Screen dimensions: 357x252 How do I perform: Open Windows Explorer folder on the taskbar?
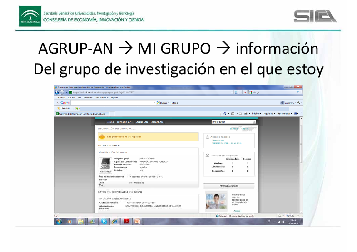click(81, 222)
